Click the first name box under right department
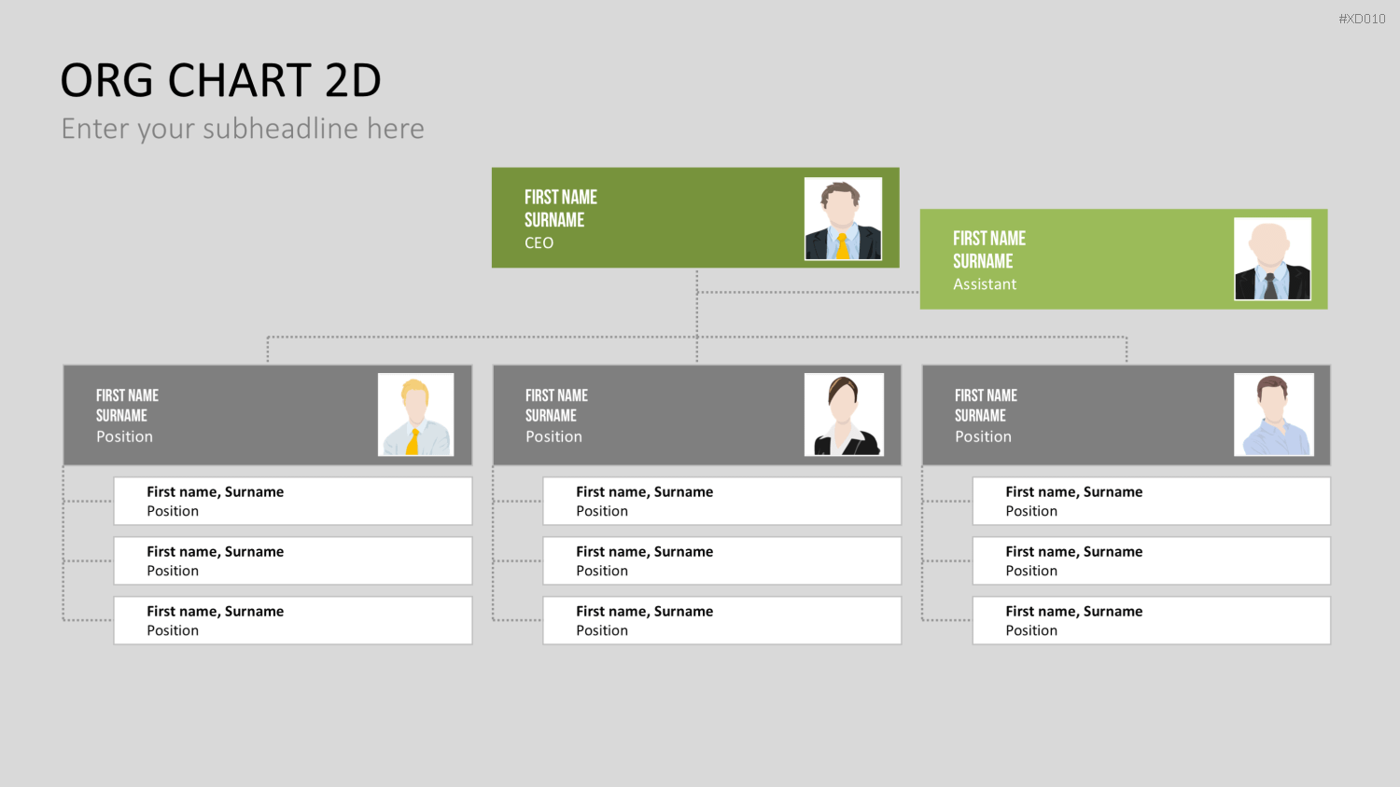Image resolution: width=1400 pixels, height=787 pixels. click(x=1152, y=502)
